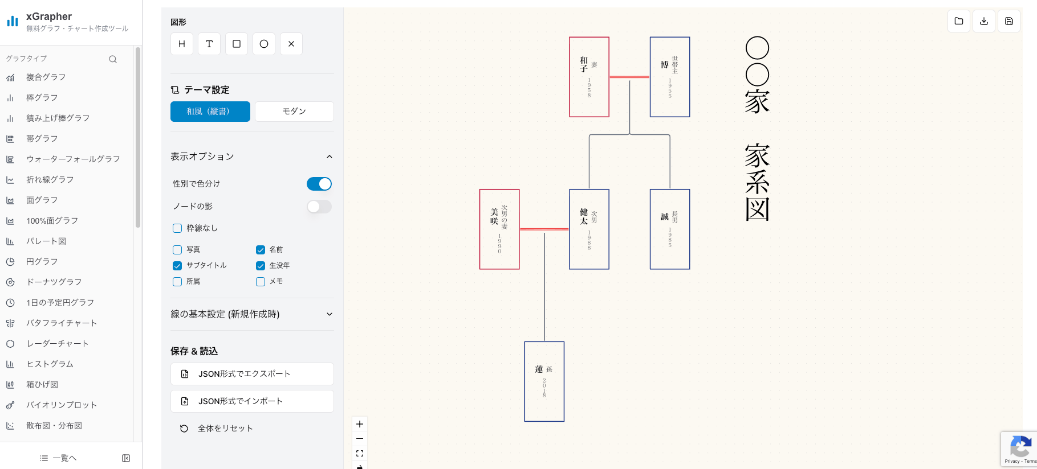Click the 1日の予定円グラフ clock icon
1037x469 pixels.
coord(10,303)
